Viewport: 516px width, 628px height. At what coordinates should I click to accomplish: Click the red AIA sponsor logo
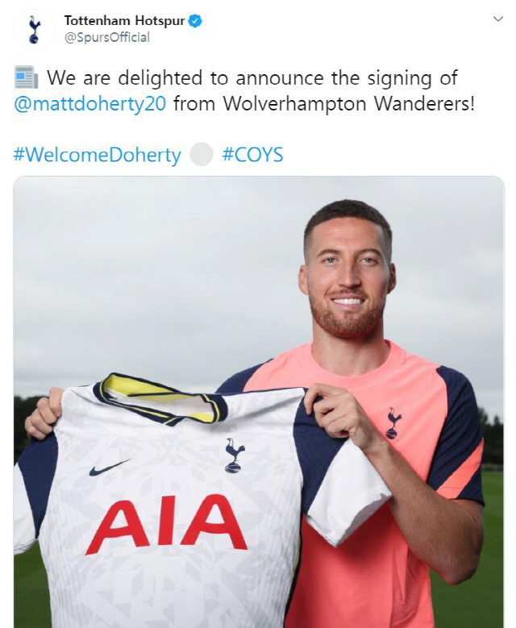click(166, 523)
